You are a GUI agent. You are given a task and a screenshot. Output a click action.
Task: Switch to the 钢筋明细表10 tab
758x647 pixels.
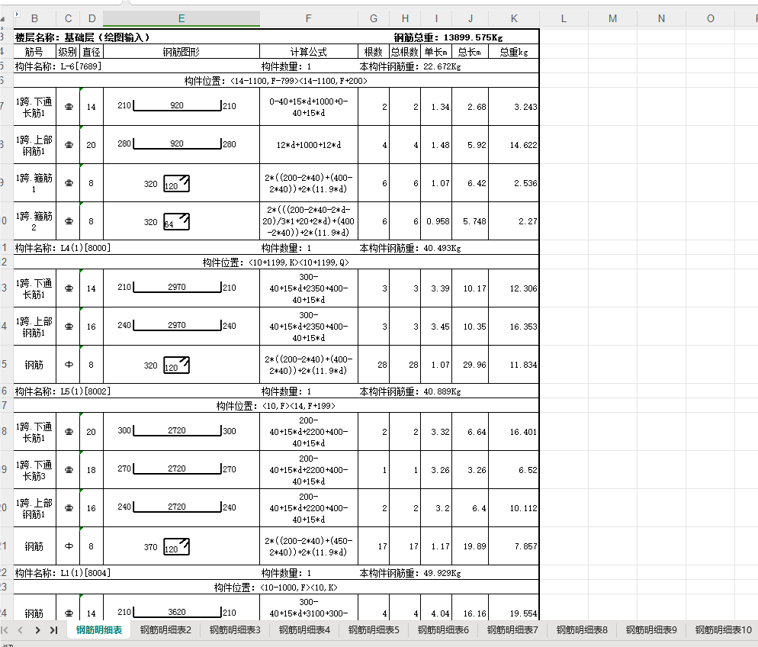(723, 630)
